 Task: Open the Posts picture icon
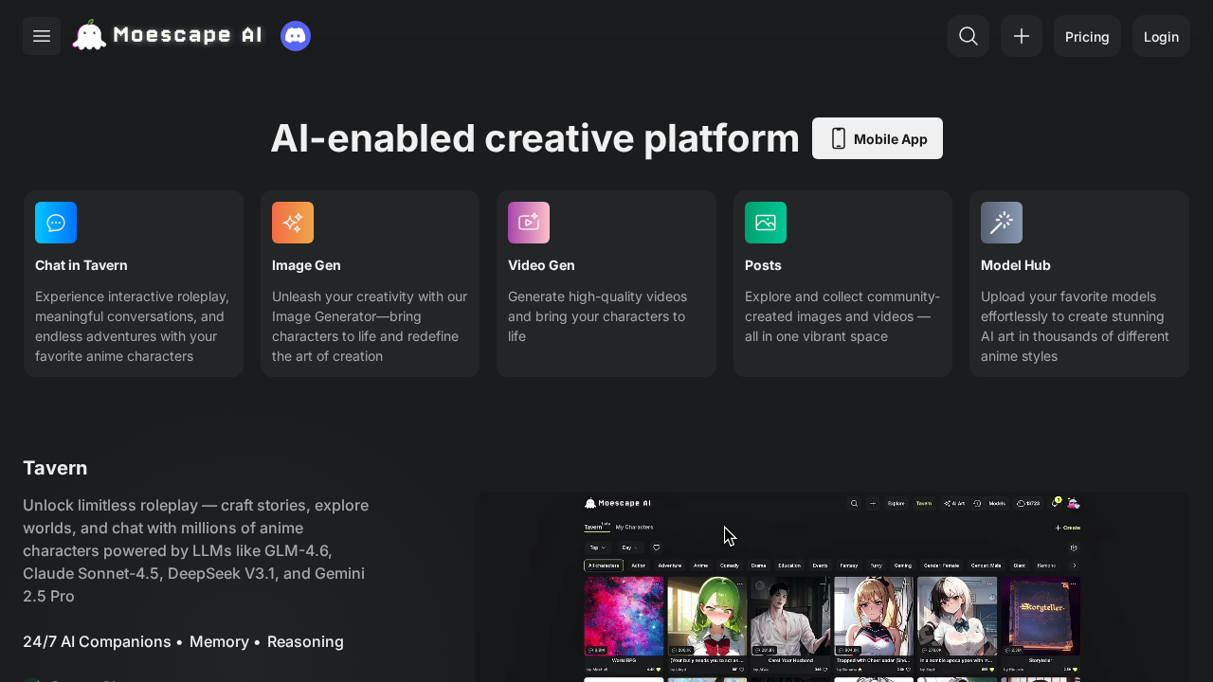click(766, 223)
